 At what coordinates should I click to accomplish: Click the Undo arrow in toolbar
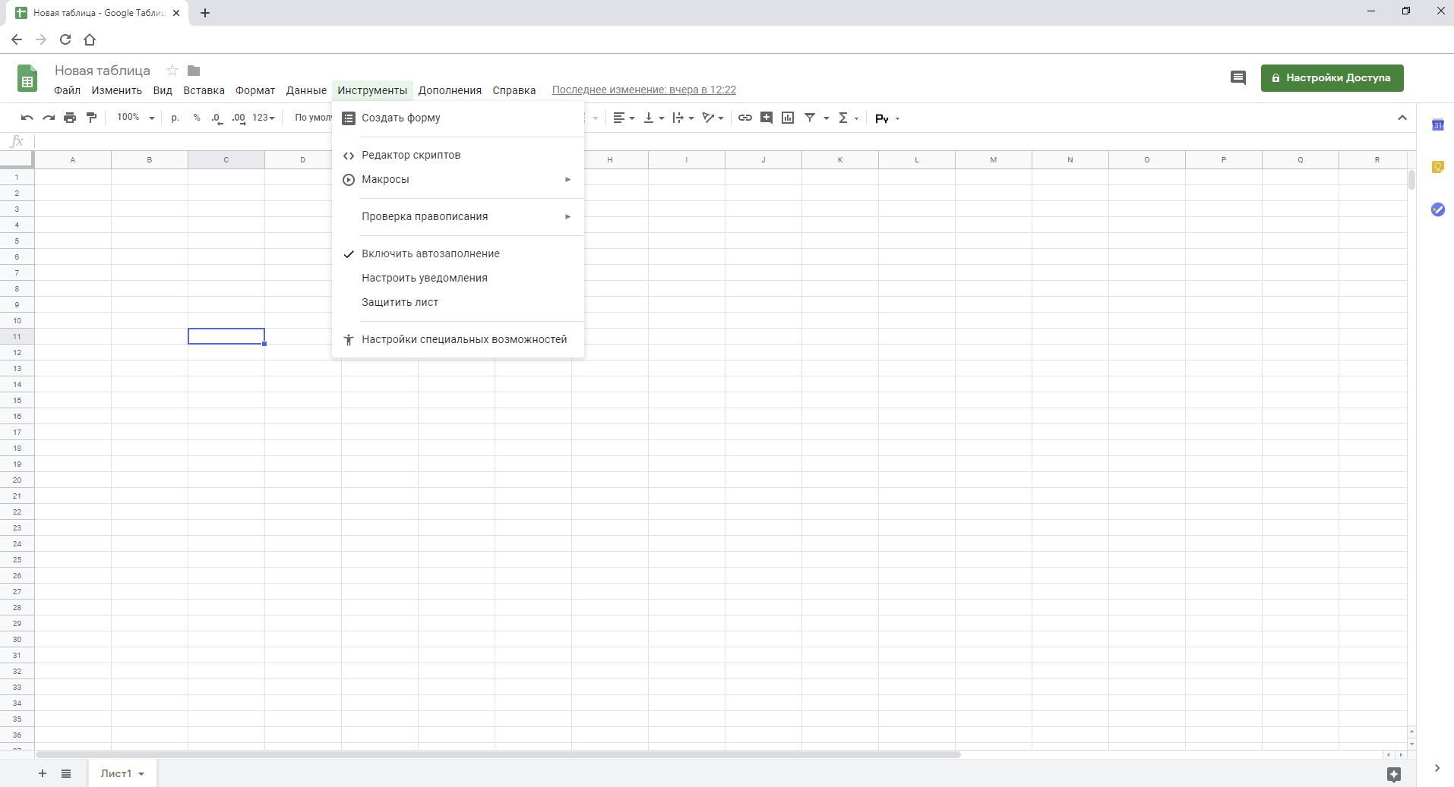pyautogui.click(x=27, y=118)
